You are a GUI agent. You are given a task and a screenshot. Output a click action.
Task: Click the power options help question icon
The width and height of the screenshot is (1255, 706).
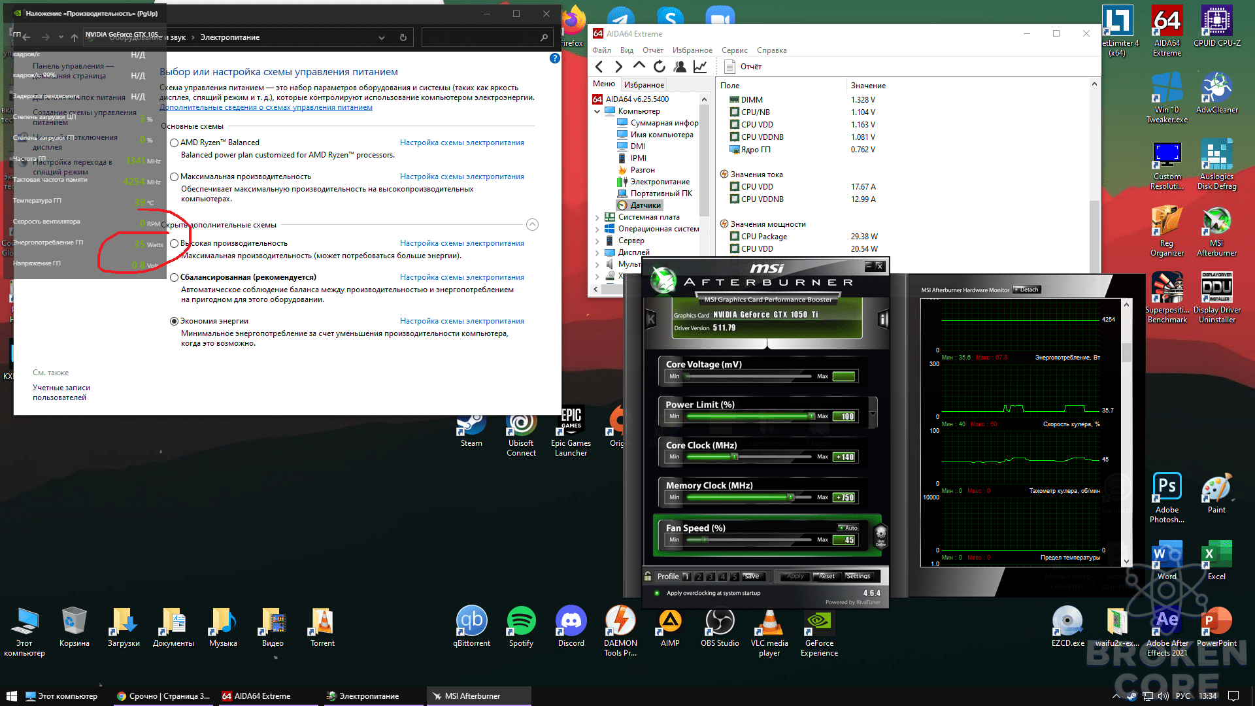555,58
